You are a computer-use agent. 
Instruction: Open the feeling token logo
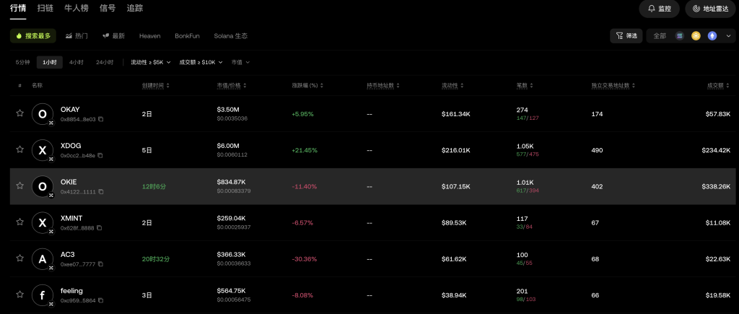(43, 295)
